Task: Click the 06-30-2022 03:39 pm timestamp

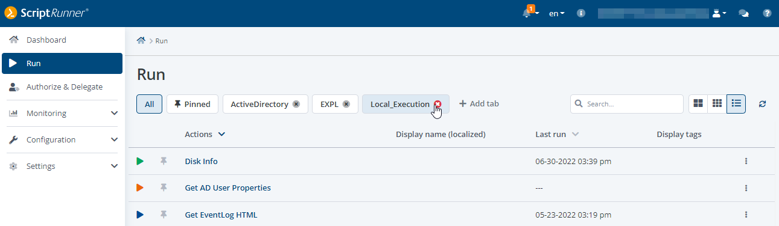Action: [x=573, y=162]
